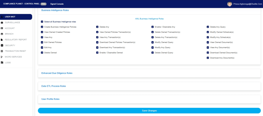Open the Signal Console menu item
Viewport: 263px width, 116px height.
coord(57,4)
